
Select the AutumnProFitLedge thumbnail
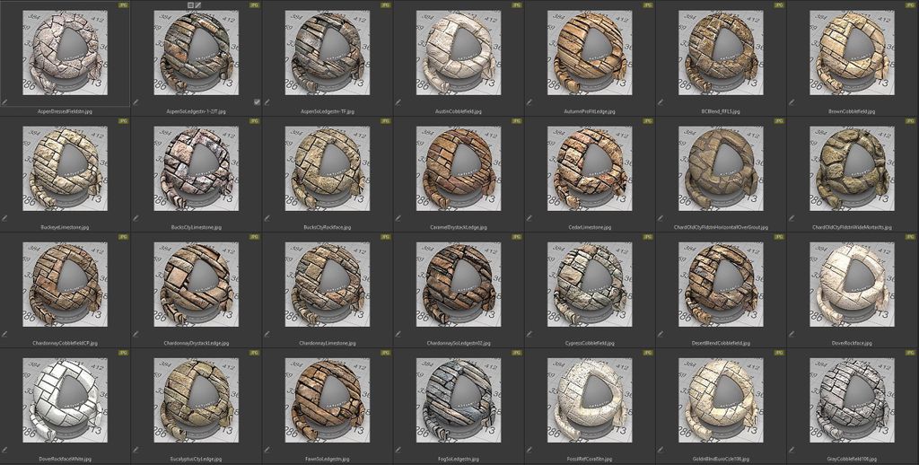[x=590, y=52]
